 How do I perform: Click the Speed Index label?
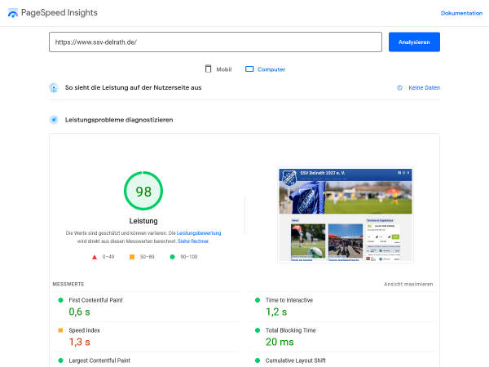tap(84, 330)
